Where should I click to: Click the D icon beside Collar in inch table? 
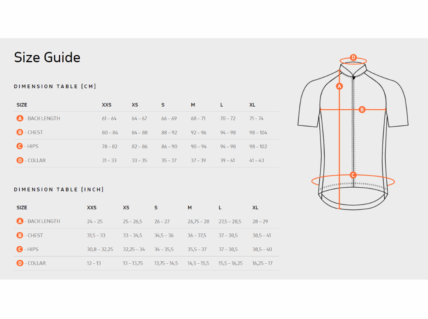pos(20,263)
